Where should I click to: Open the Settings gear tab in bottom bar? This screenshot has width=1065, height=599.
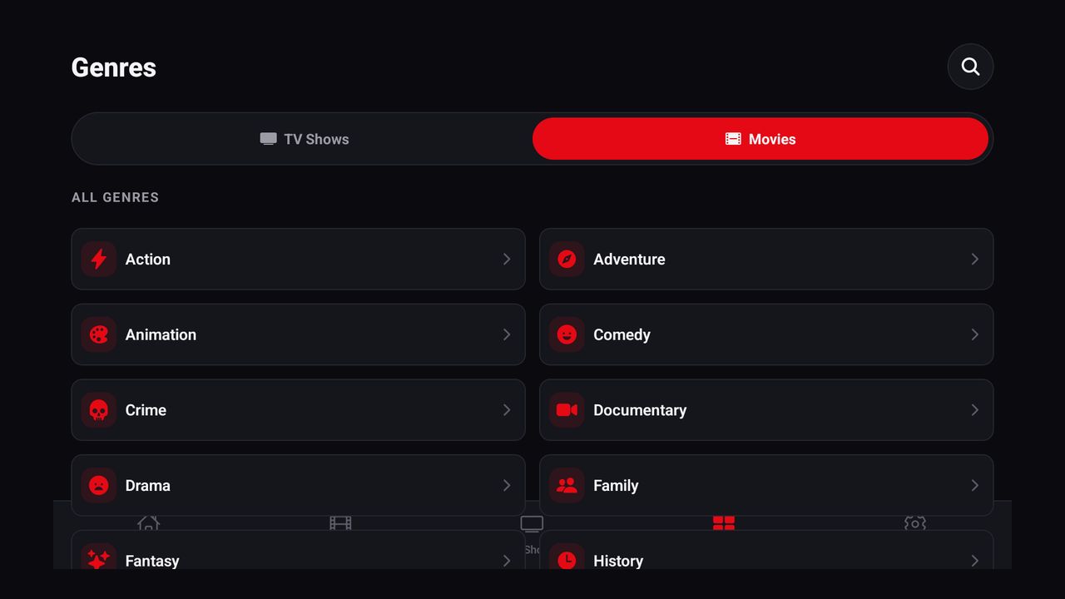[915, 522]
